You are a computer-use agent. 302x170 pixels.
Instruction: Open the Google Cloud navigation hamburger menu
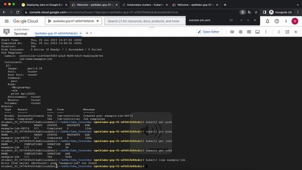tap(7, 21)
